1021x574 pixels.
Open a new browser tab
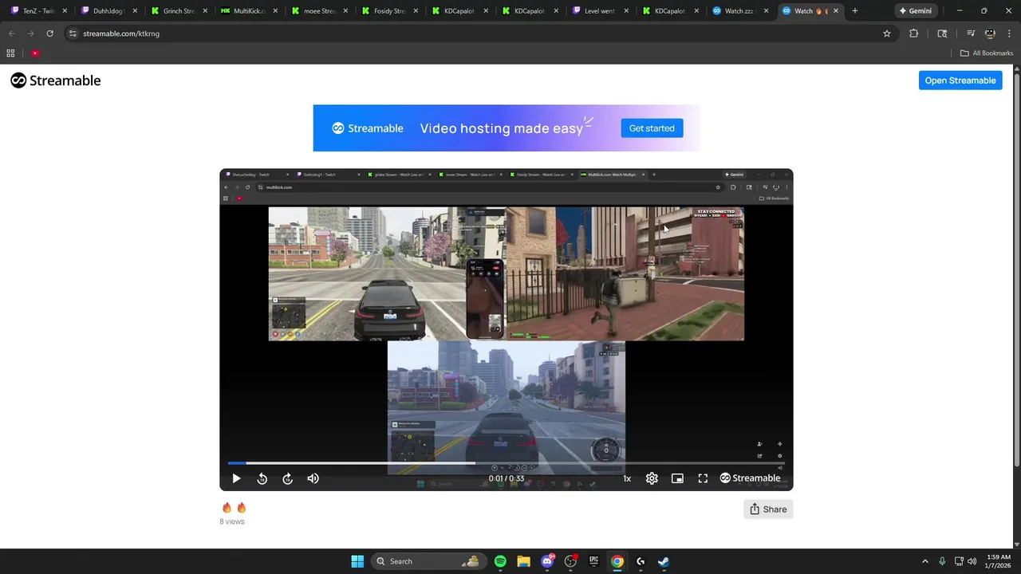point(855,11)
